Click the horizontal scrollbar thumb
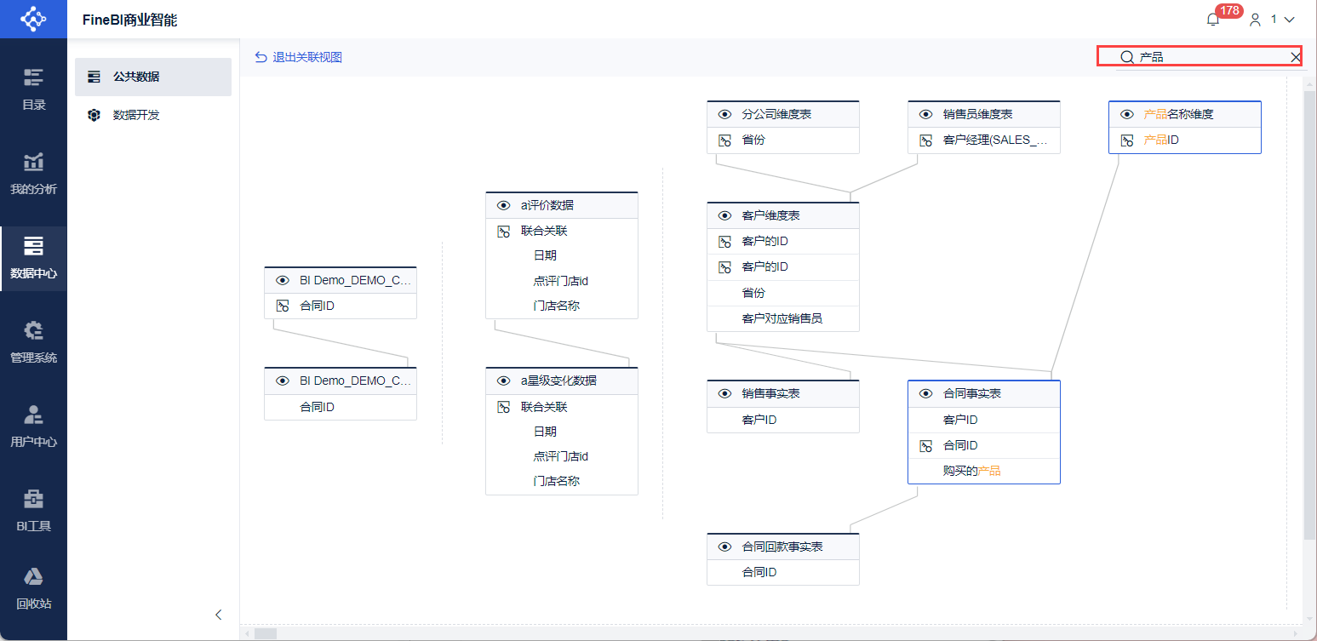This screenshot has width=1317, height=641. coord(266,633)
